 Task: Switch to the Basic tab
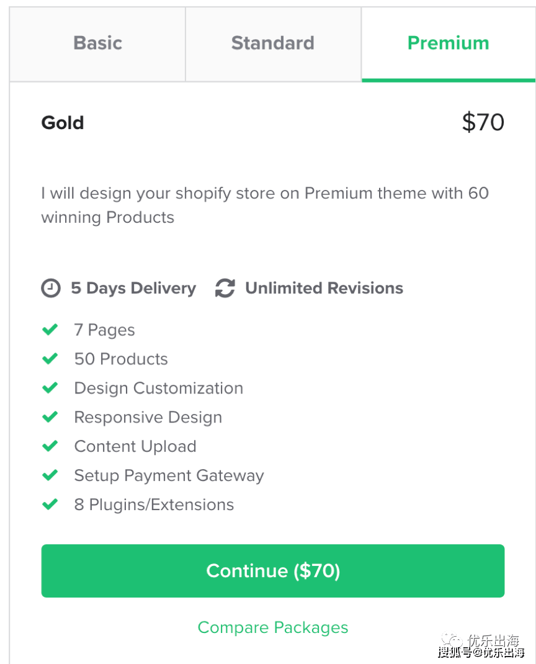pos(97,43)
